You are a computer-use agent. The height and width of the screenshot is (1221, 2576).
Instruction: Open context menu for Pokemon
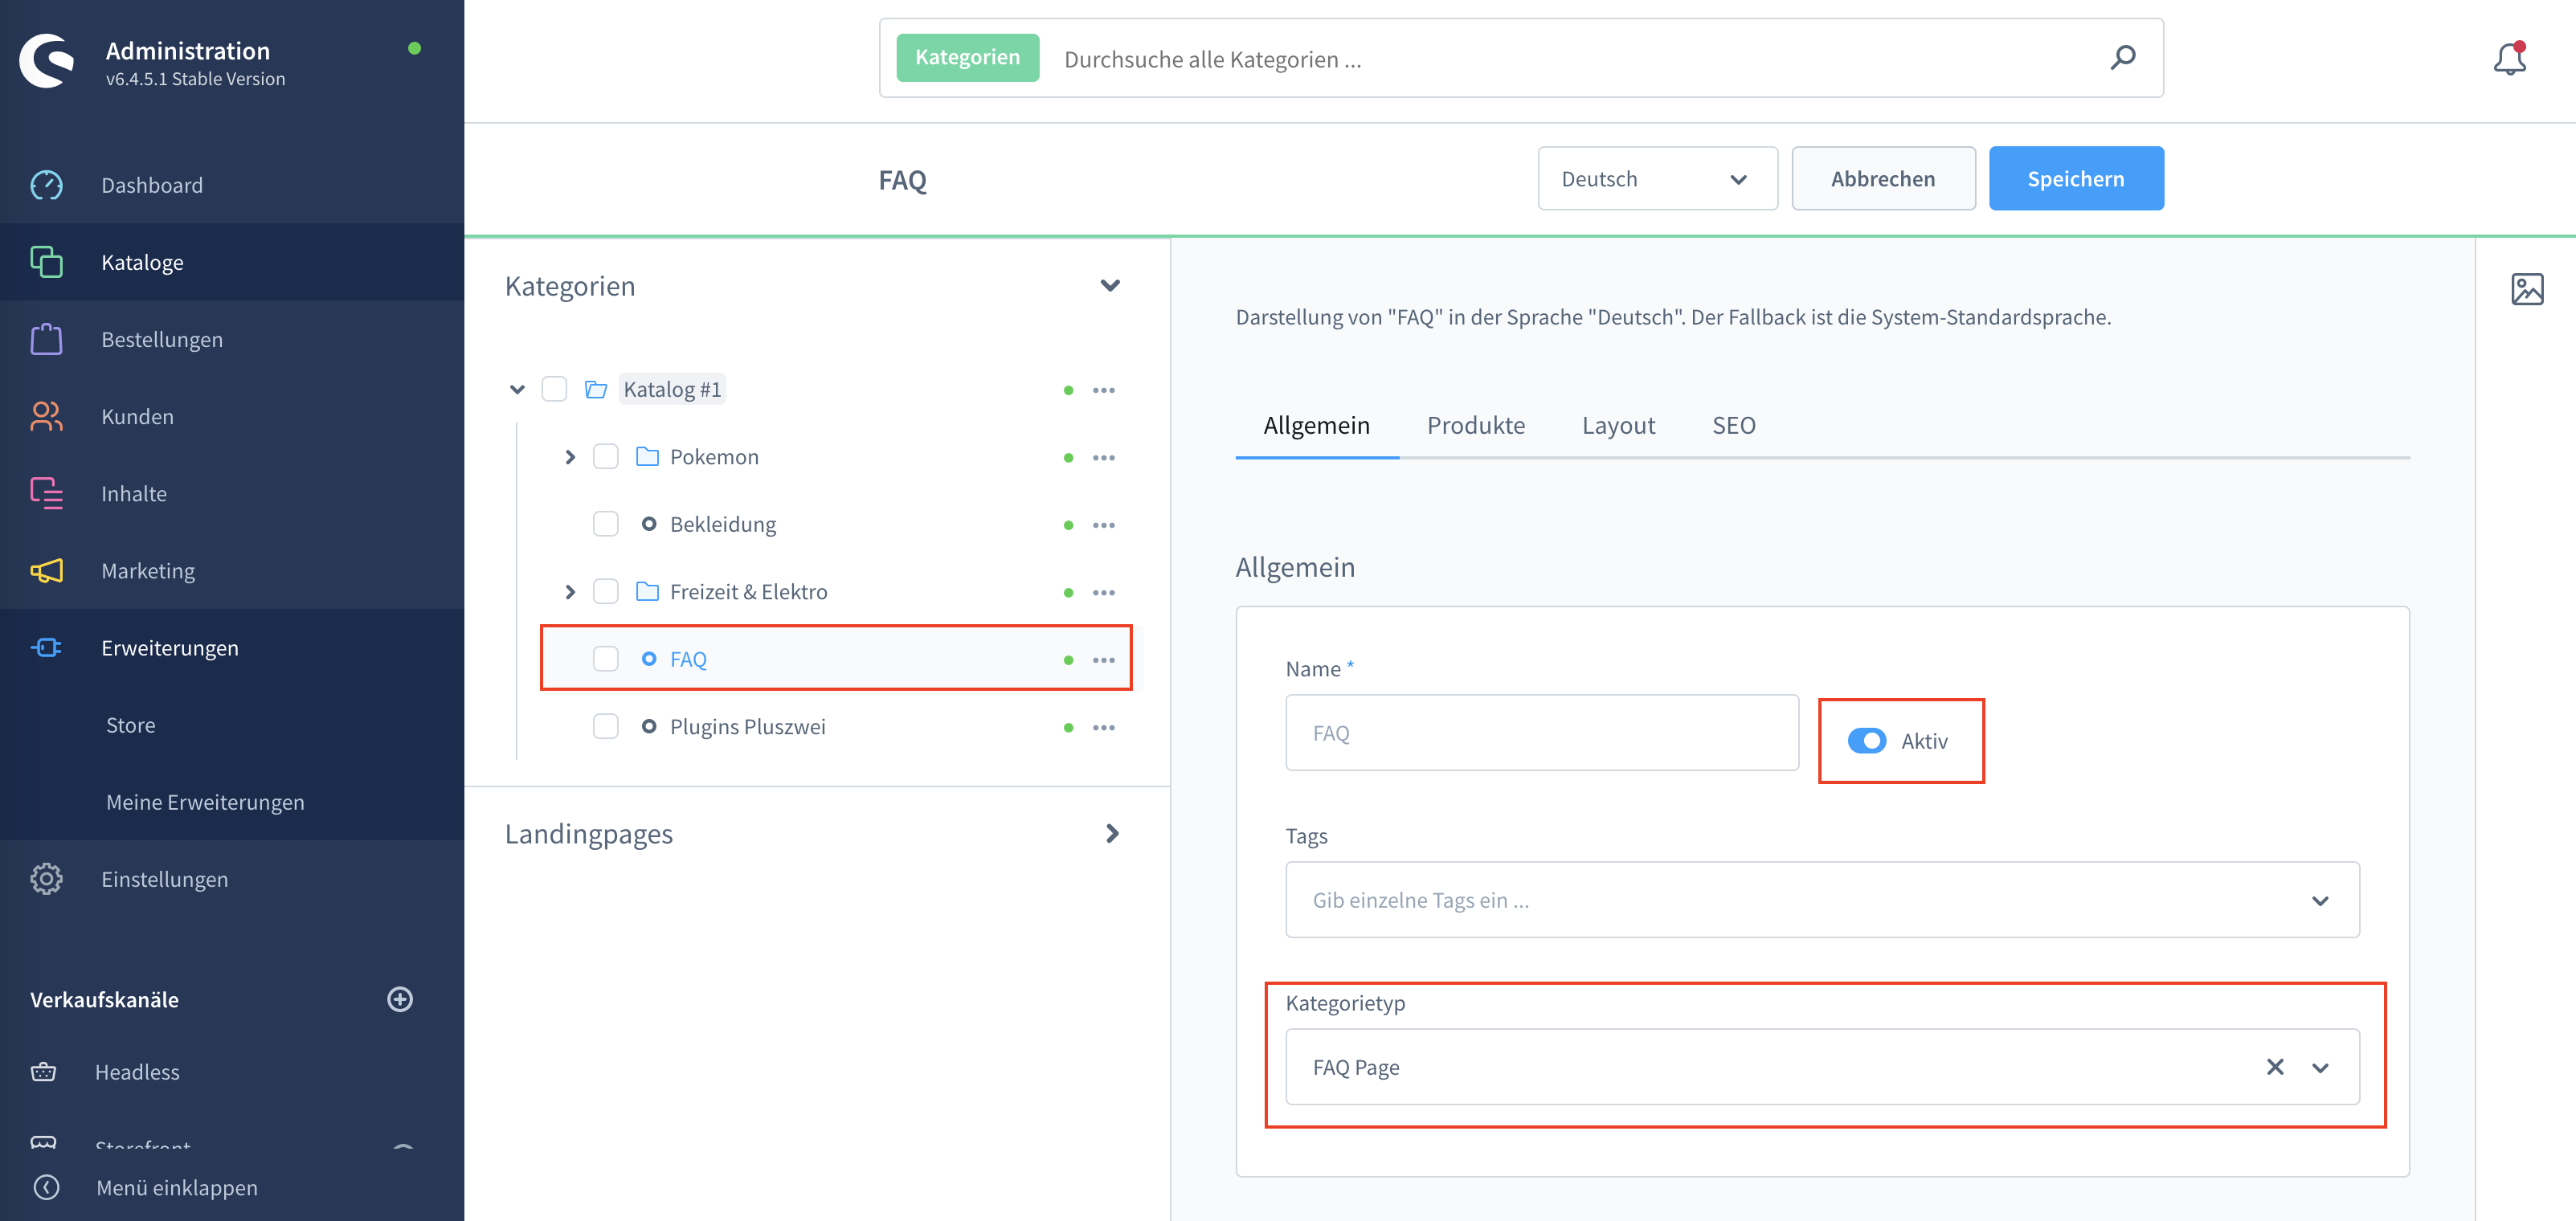coord(1103,457)
